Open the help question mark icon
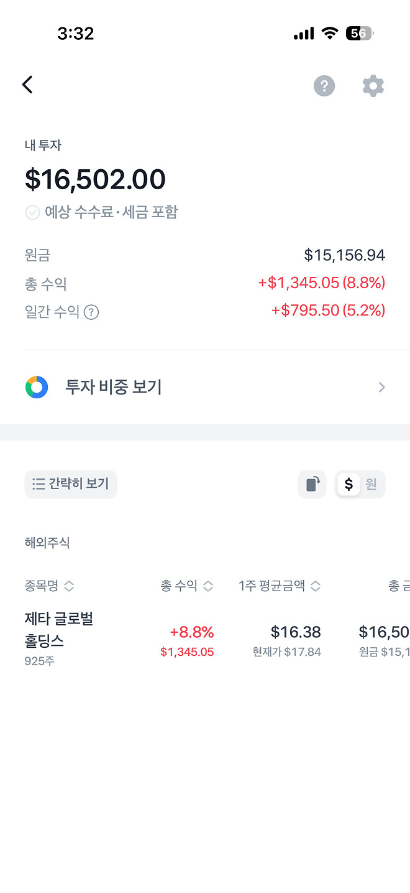Screen dimensions: 410x893 coord(324,86)
